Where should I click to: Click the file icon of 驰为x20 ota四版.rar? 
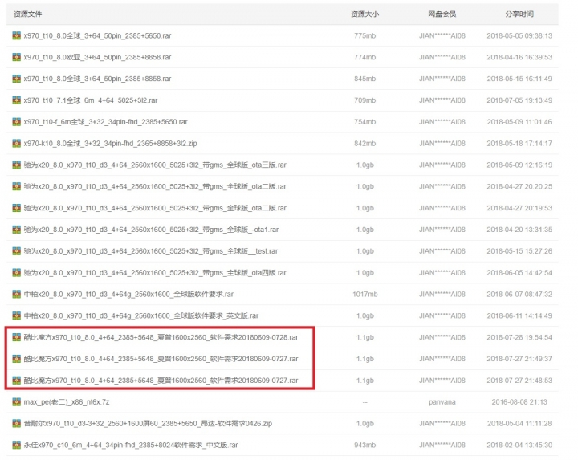(x=16, y=273)
